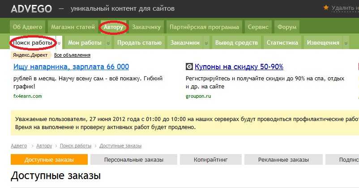The height and width of the screenshot is (188, 359).
Task: Expand the Поиск работы dropdown arrow
Action: click(59, 43)
